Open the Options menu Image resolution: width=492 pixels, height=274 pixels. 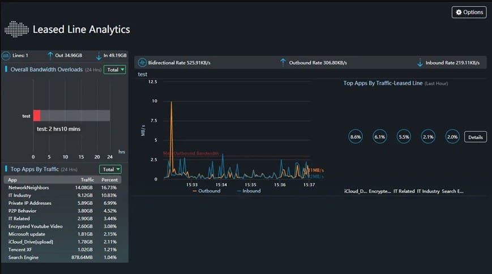(469, 12)
